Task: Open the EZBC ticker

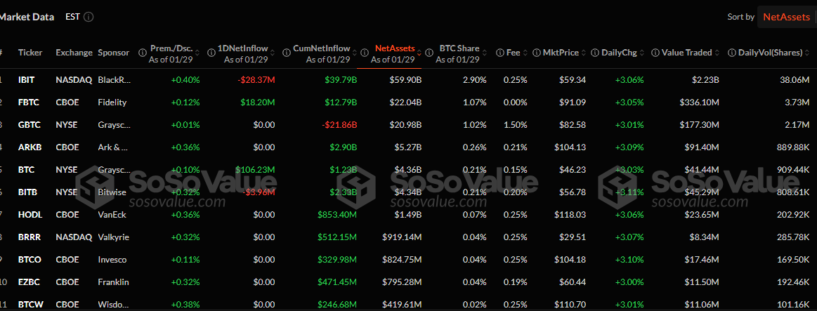Action: 28,282
